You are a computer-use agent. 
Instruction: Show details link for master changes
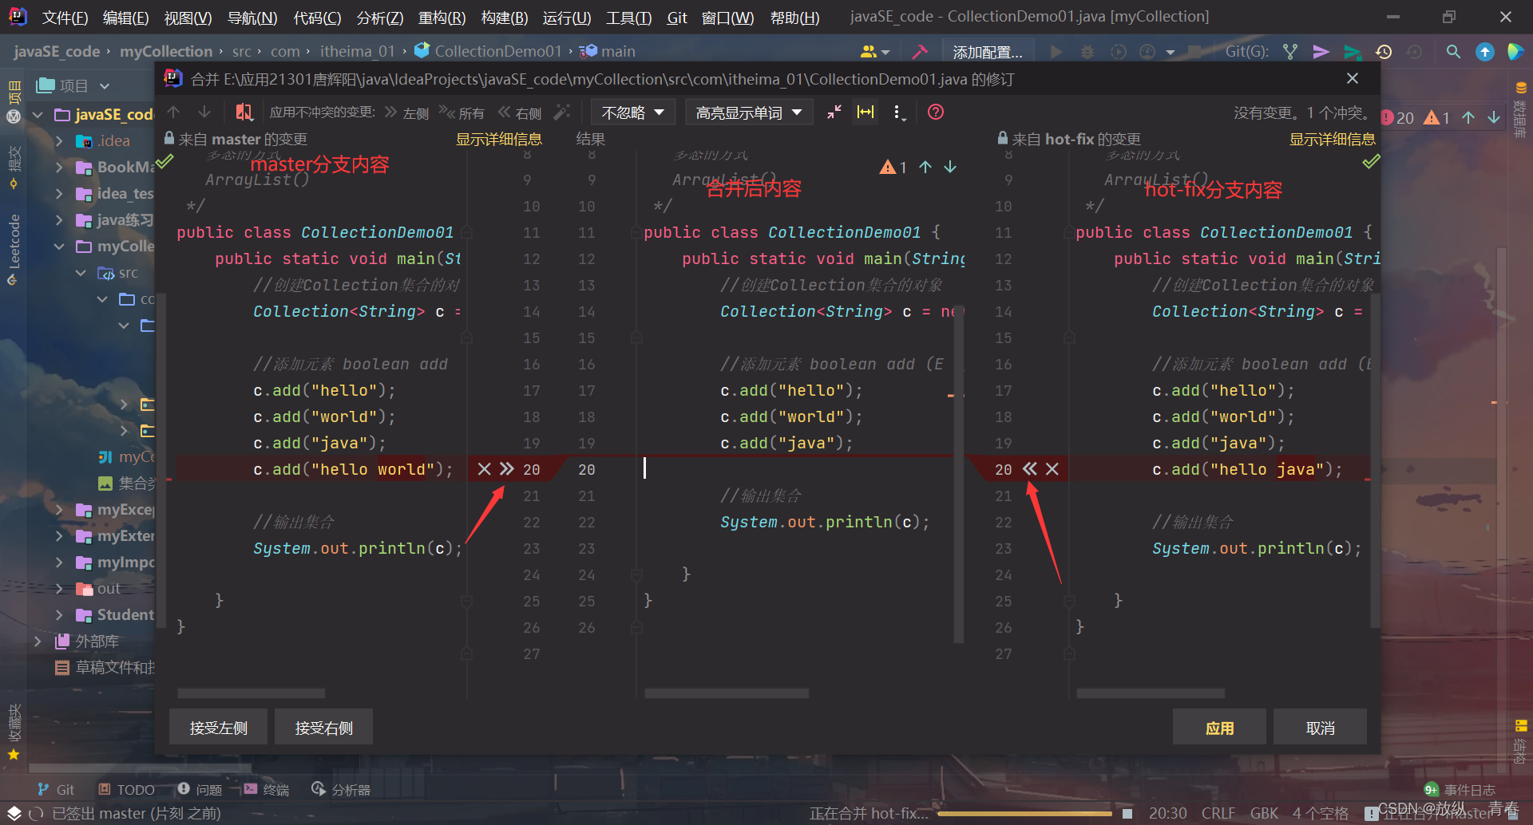click(499, 139)
